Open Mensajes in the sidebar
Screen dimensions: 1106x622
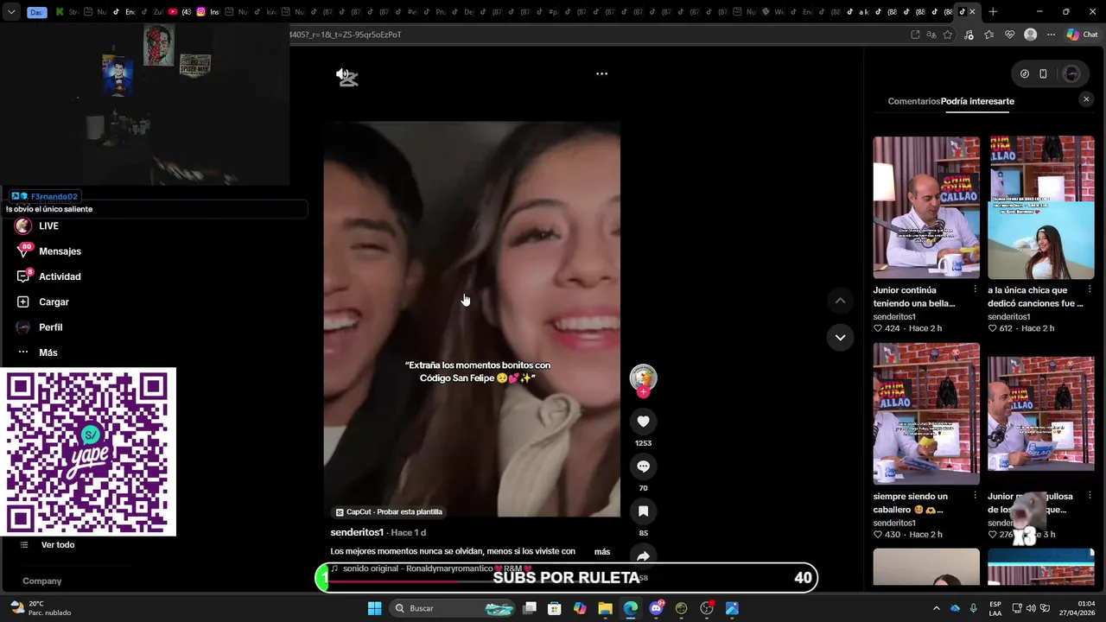pyautogui.click(x=60, y=251)
